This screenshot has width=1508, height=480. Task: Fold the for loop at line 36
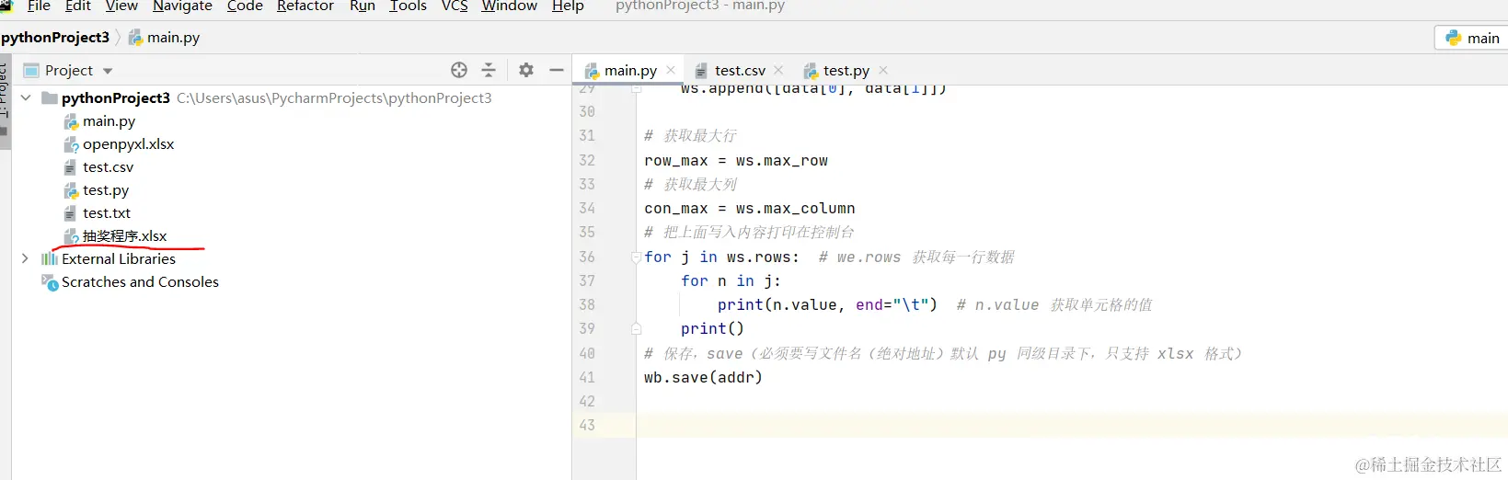tap(636, 257)
